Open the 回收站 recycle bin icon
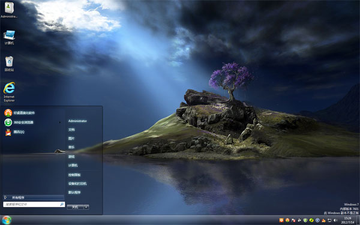 tap(9, 64)
